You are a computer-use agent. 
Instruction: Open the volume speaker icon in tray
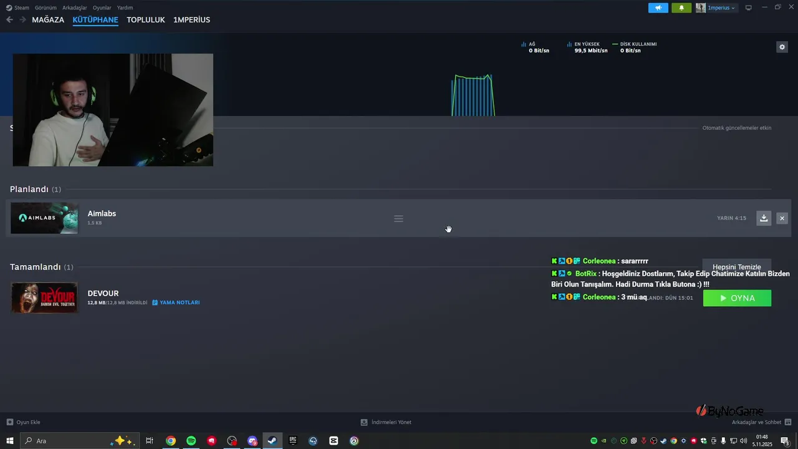[743, 441]
